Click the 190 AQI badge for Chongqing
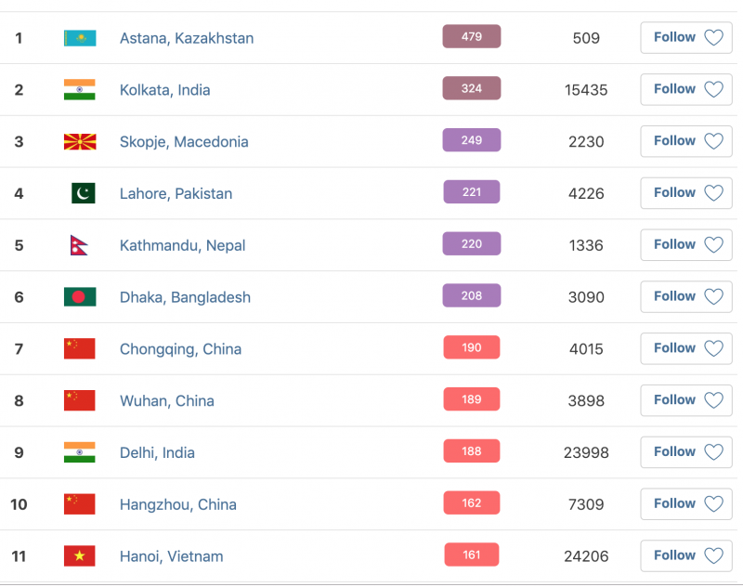 point(471,348)
